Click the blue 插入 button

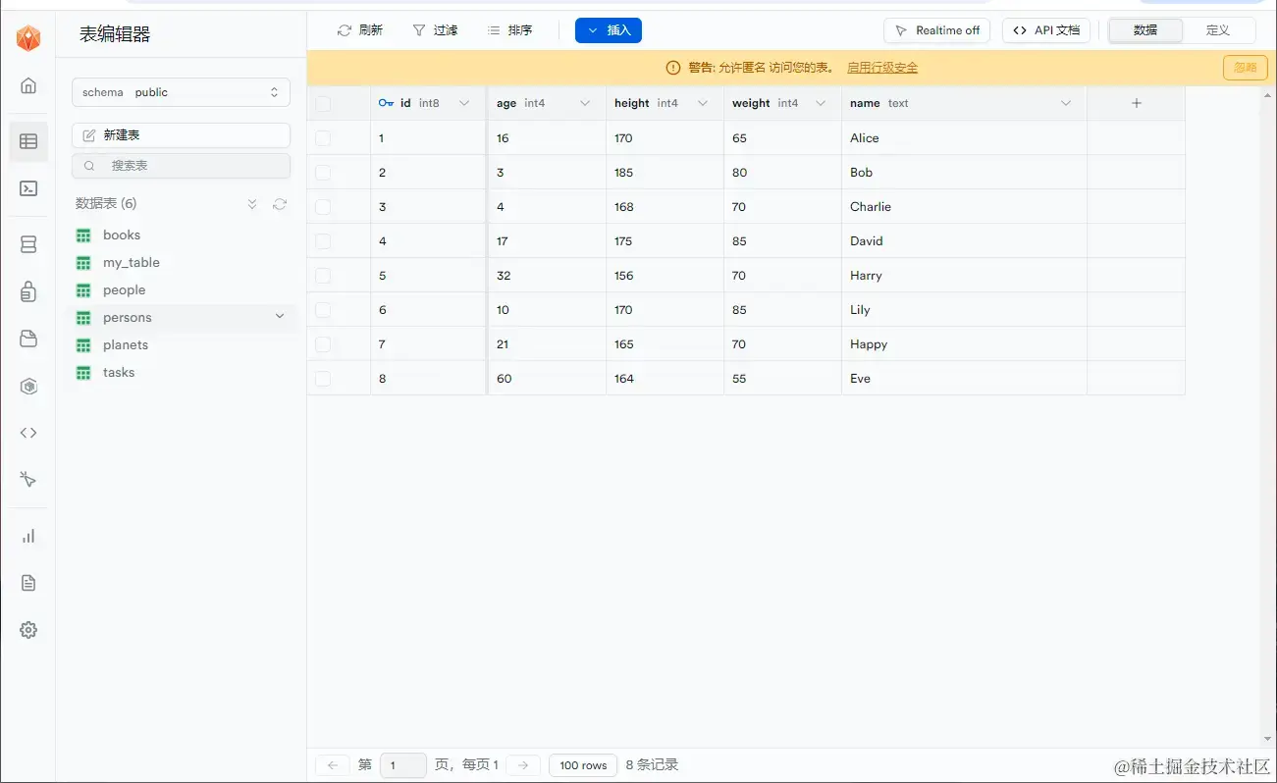tap(609, 30)
